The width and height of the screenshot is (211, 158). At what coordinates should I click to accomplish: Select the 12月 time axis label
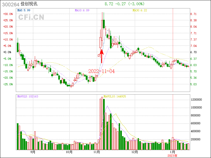(135, 152)
